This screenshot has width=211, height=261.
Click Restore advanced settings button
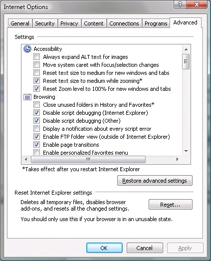pos(155,181)
